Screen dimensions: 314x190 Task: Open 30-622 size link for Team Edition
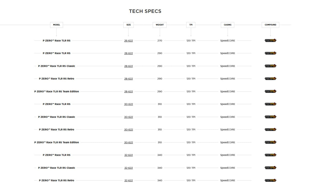pos(129,142)
